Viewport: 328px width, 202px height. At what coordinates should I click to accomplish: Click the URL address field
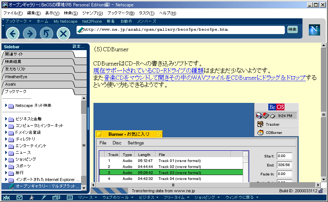click(x=181, y=30)
